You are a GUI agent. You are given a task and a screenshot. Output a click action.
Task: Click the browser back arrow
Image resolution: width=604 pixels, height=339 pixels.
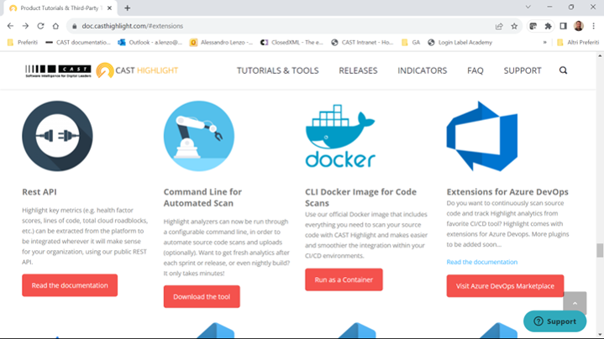(x=10, y=26)
